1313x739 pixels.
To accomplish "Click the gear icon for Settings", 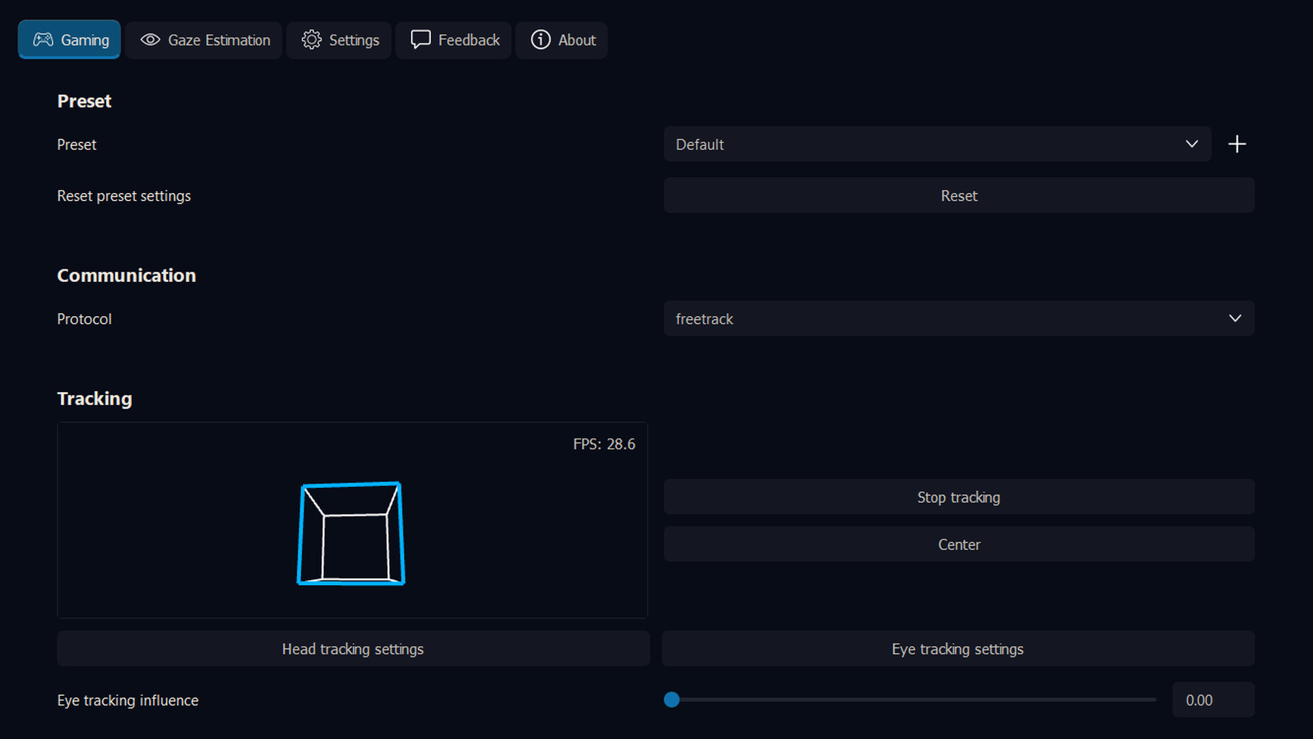I will (312, 40).
